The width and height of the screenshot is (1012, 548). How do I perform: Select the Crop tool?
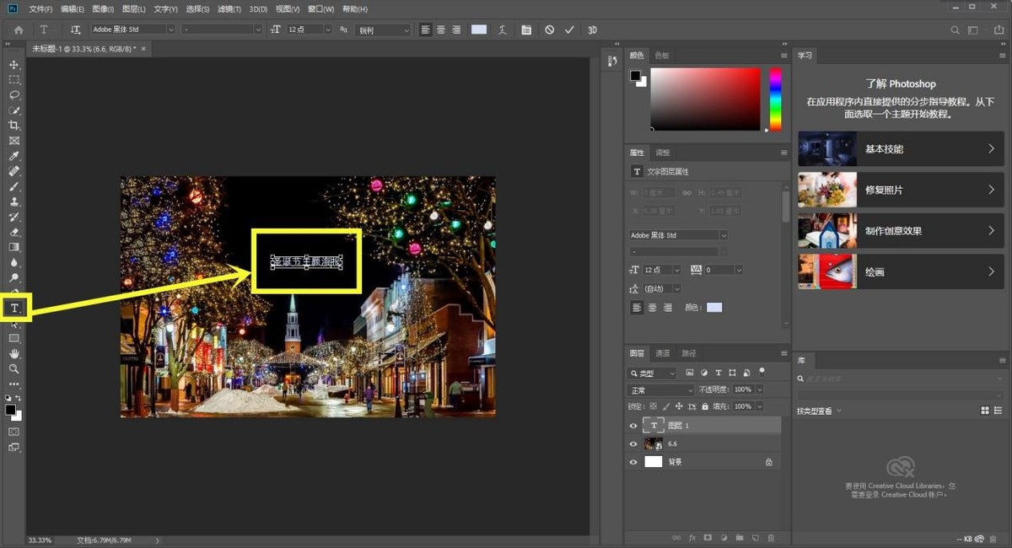[13, 126]
